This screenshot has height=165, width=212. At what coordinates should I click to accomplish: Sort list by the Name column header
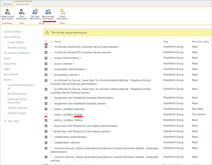coord(57,42)
